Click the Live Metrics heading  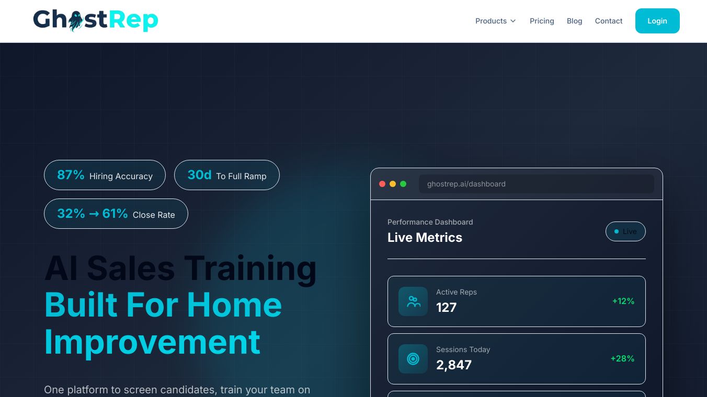point(425,238)
